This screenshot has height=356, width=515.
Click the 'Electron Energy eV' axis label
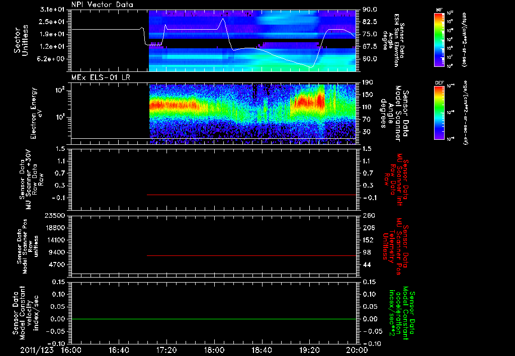[36, 113]
